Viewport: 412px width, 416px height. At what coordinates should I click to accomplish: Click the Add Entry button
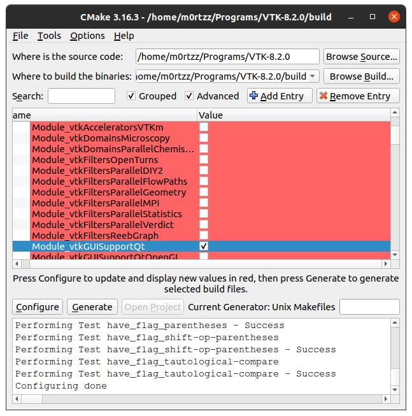(x=280, y=96)
